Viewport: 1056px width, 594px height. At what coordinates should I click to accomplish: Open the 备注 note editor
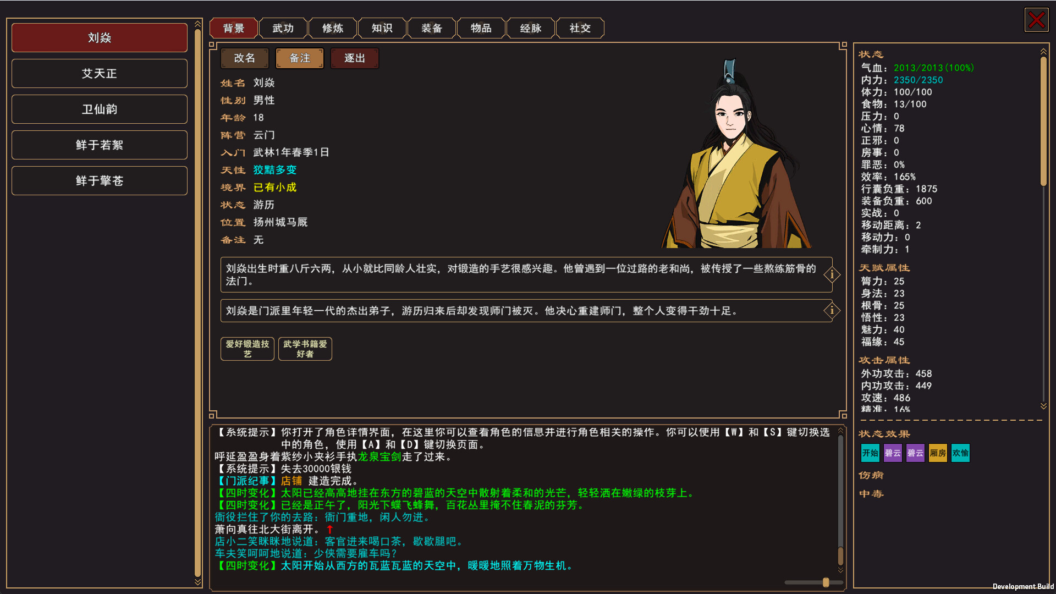coord(299,58)
